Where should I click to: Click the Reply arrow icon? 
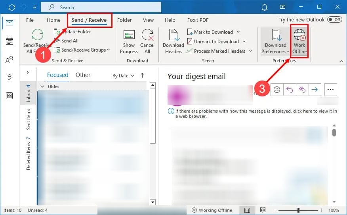pyautogui.click(x=290, y=90)
